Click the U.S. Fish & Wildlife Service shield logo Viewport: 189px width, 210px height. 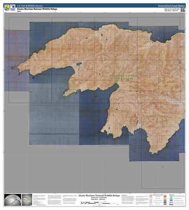7,8
